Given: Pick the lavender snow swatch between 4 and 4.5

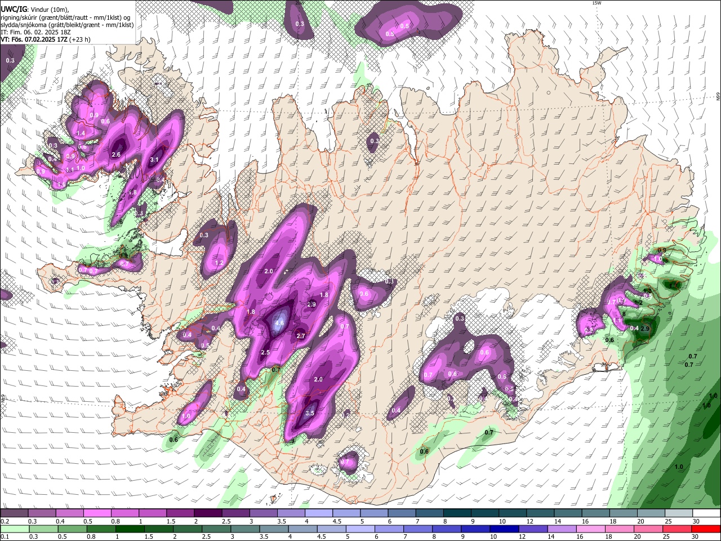Looking at the screenshot, I should (319, 513).
